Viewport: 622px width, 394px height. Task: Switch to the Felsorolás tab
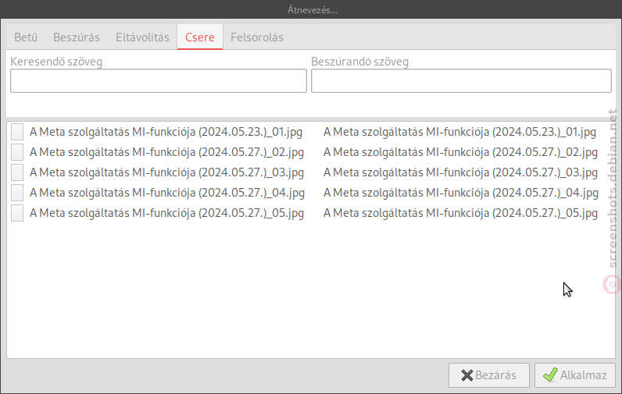point(256,37)
